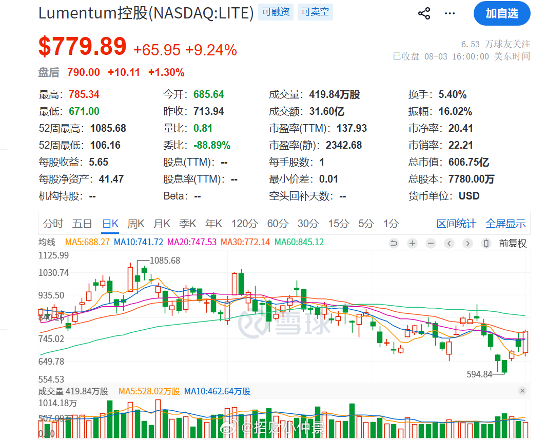Click the 均线 moving average label

click(x=47, y=242)
